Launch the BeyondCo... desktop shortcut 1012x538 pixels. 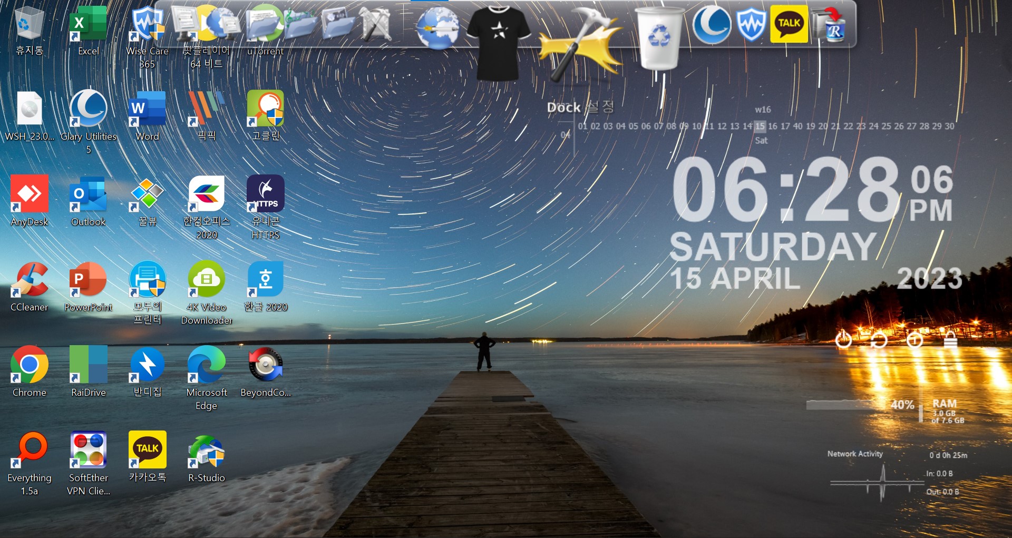coord(265,372)
